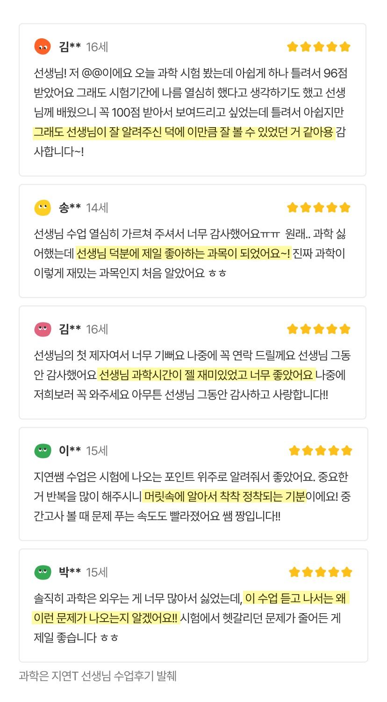Click the five-star rating on 송** review

coord(318,208)
